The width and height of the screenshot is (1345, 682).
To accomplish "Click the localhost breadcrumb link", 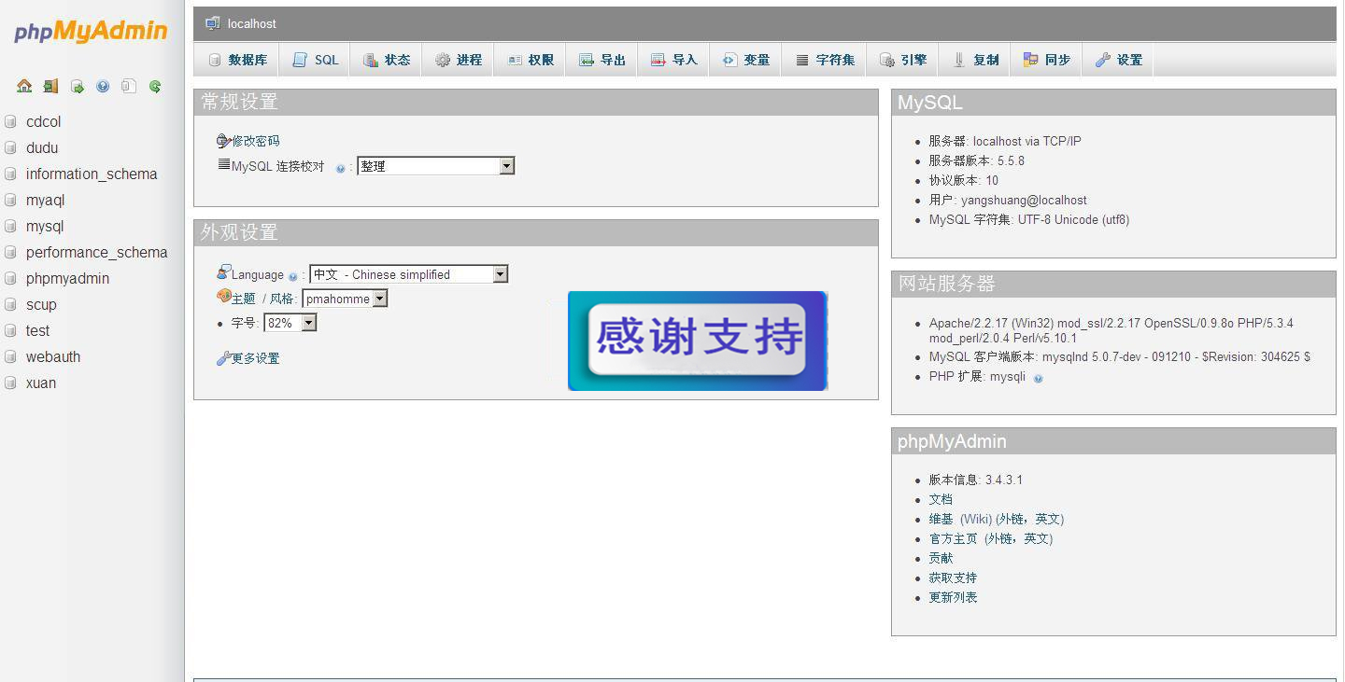I will click(251, 23).
